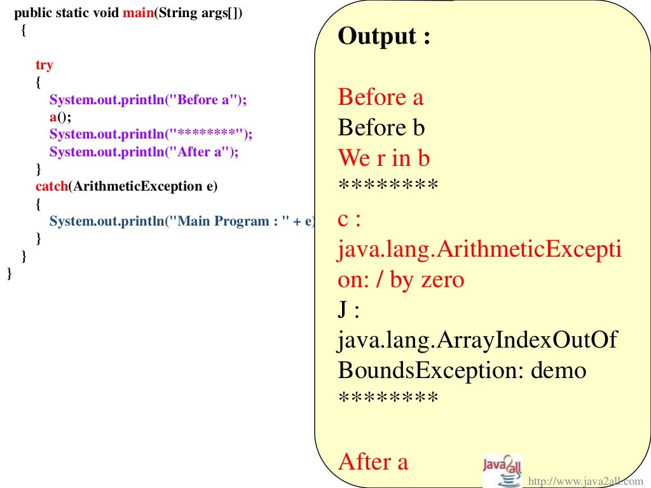Viewport: 651px width, 488px height.
Task: Click the println("Main Program : ") statement
Action: coord(182,220)
